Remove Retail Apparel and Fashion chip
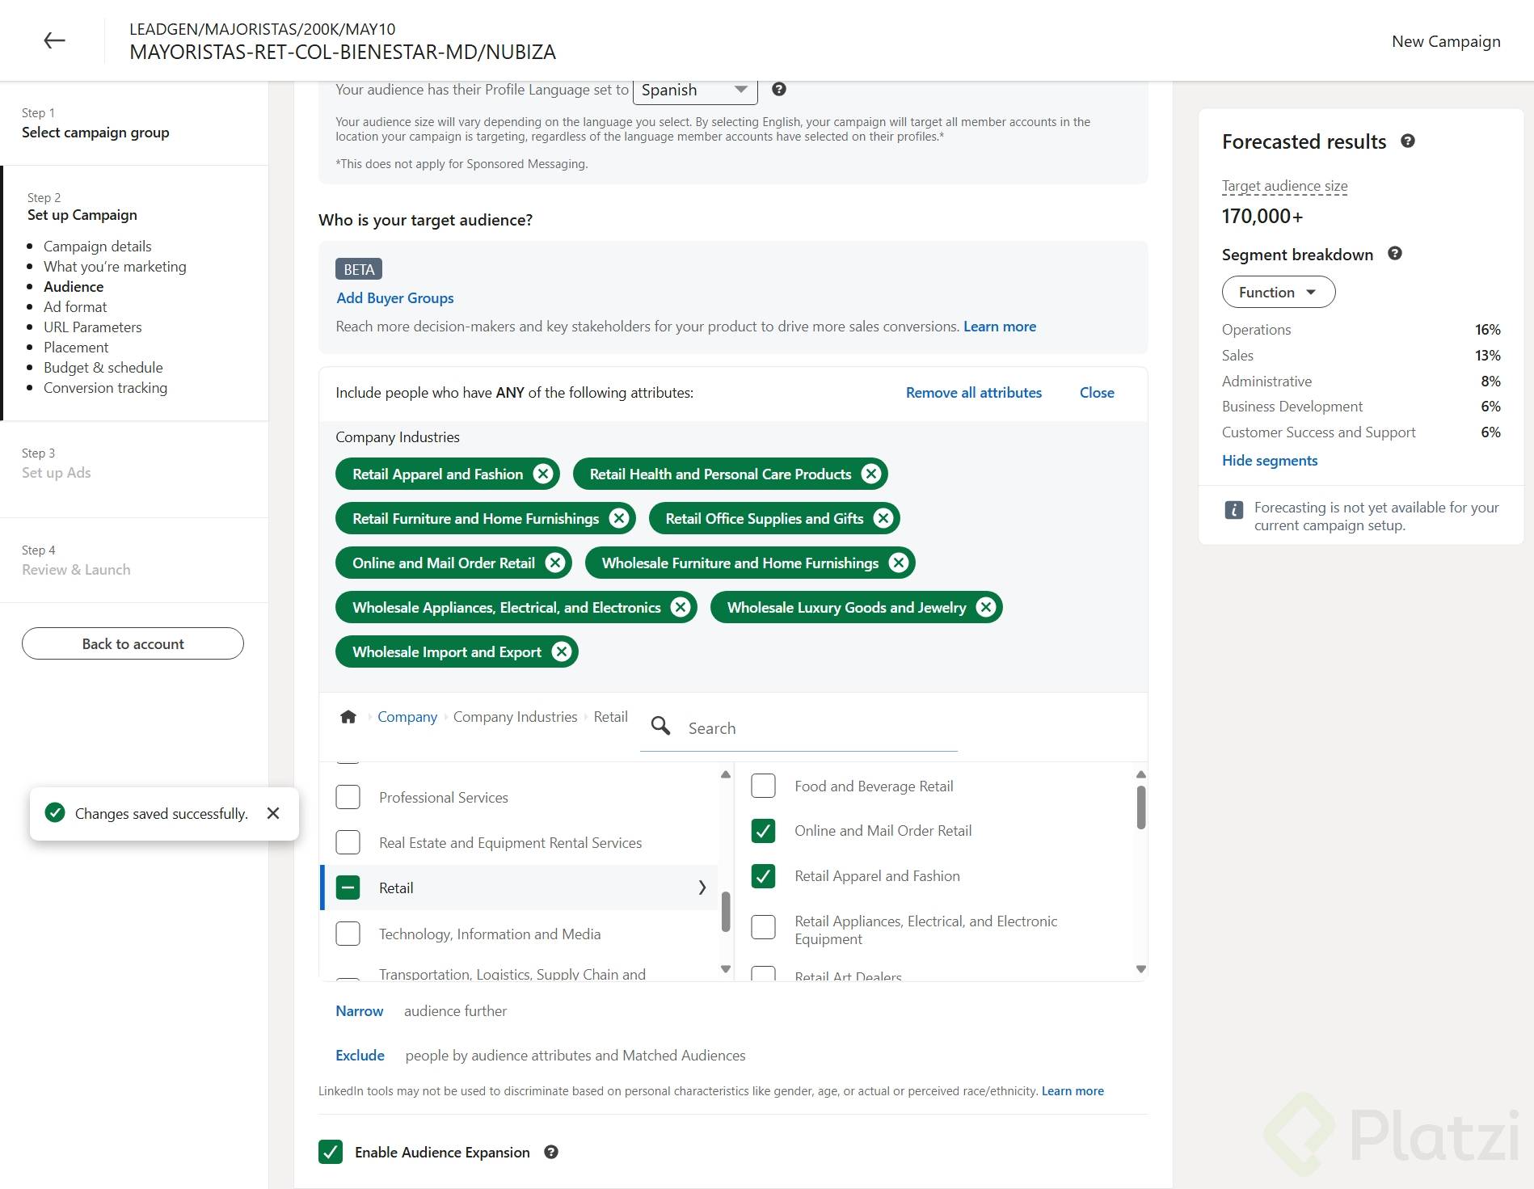Screen dimensions: 1534x1189 pos(543,474)
